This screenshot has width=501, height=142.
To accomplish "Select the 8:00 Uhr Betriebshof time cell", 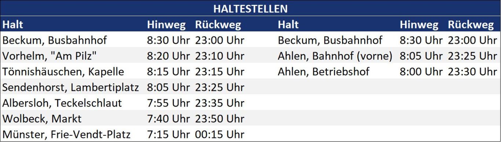I will (421, 72).
